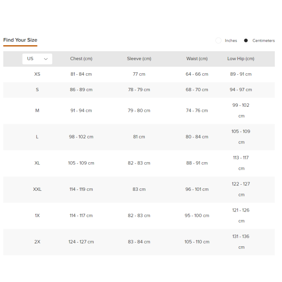Click the Find Your Size tab
Image resolution: width=282 pixels, height=282 pixels.
coord(20,40)
